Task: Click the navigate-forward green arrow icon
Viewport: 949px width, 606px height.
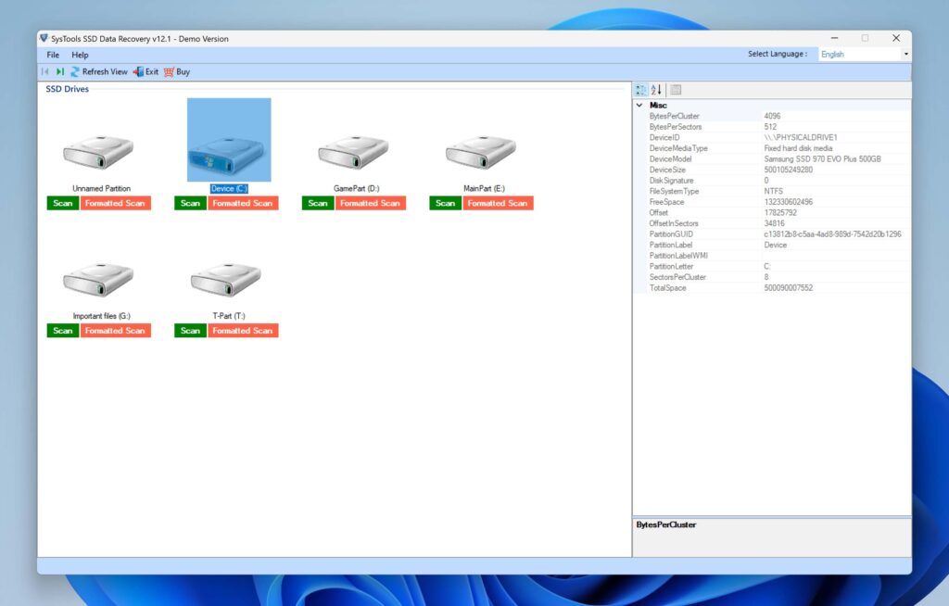Action: [x=59, y=71]
